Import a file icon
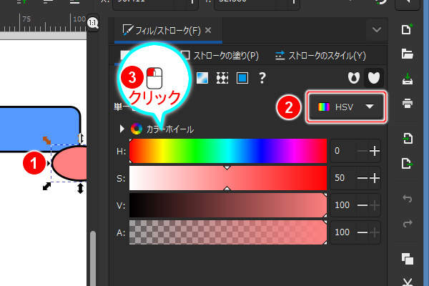This screenshot has height=286, width=429. tap(408, 138)
